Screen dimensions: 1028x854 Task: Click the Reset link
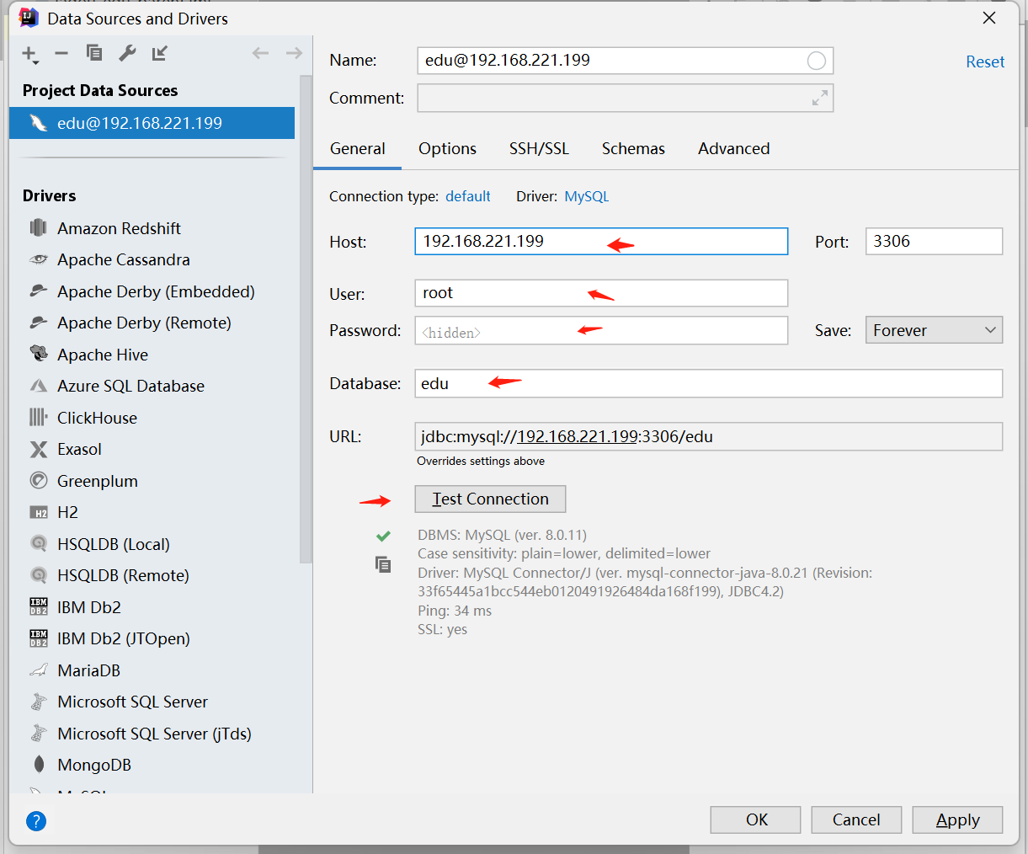985,61
